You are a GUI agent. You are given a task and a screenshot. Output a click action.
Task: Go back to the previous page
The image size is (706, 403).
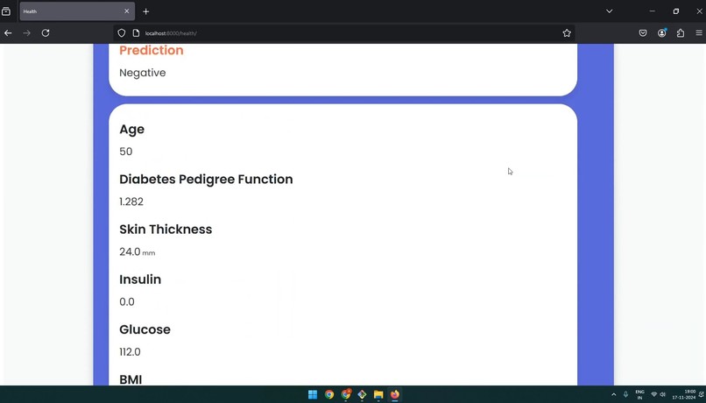pos(8,33)
